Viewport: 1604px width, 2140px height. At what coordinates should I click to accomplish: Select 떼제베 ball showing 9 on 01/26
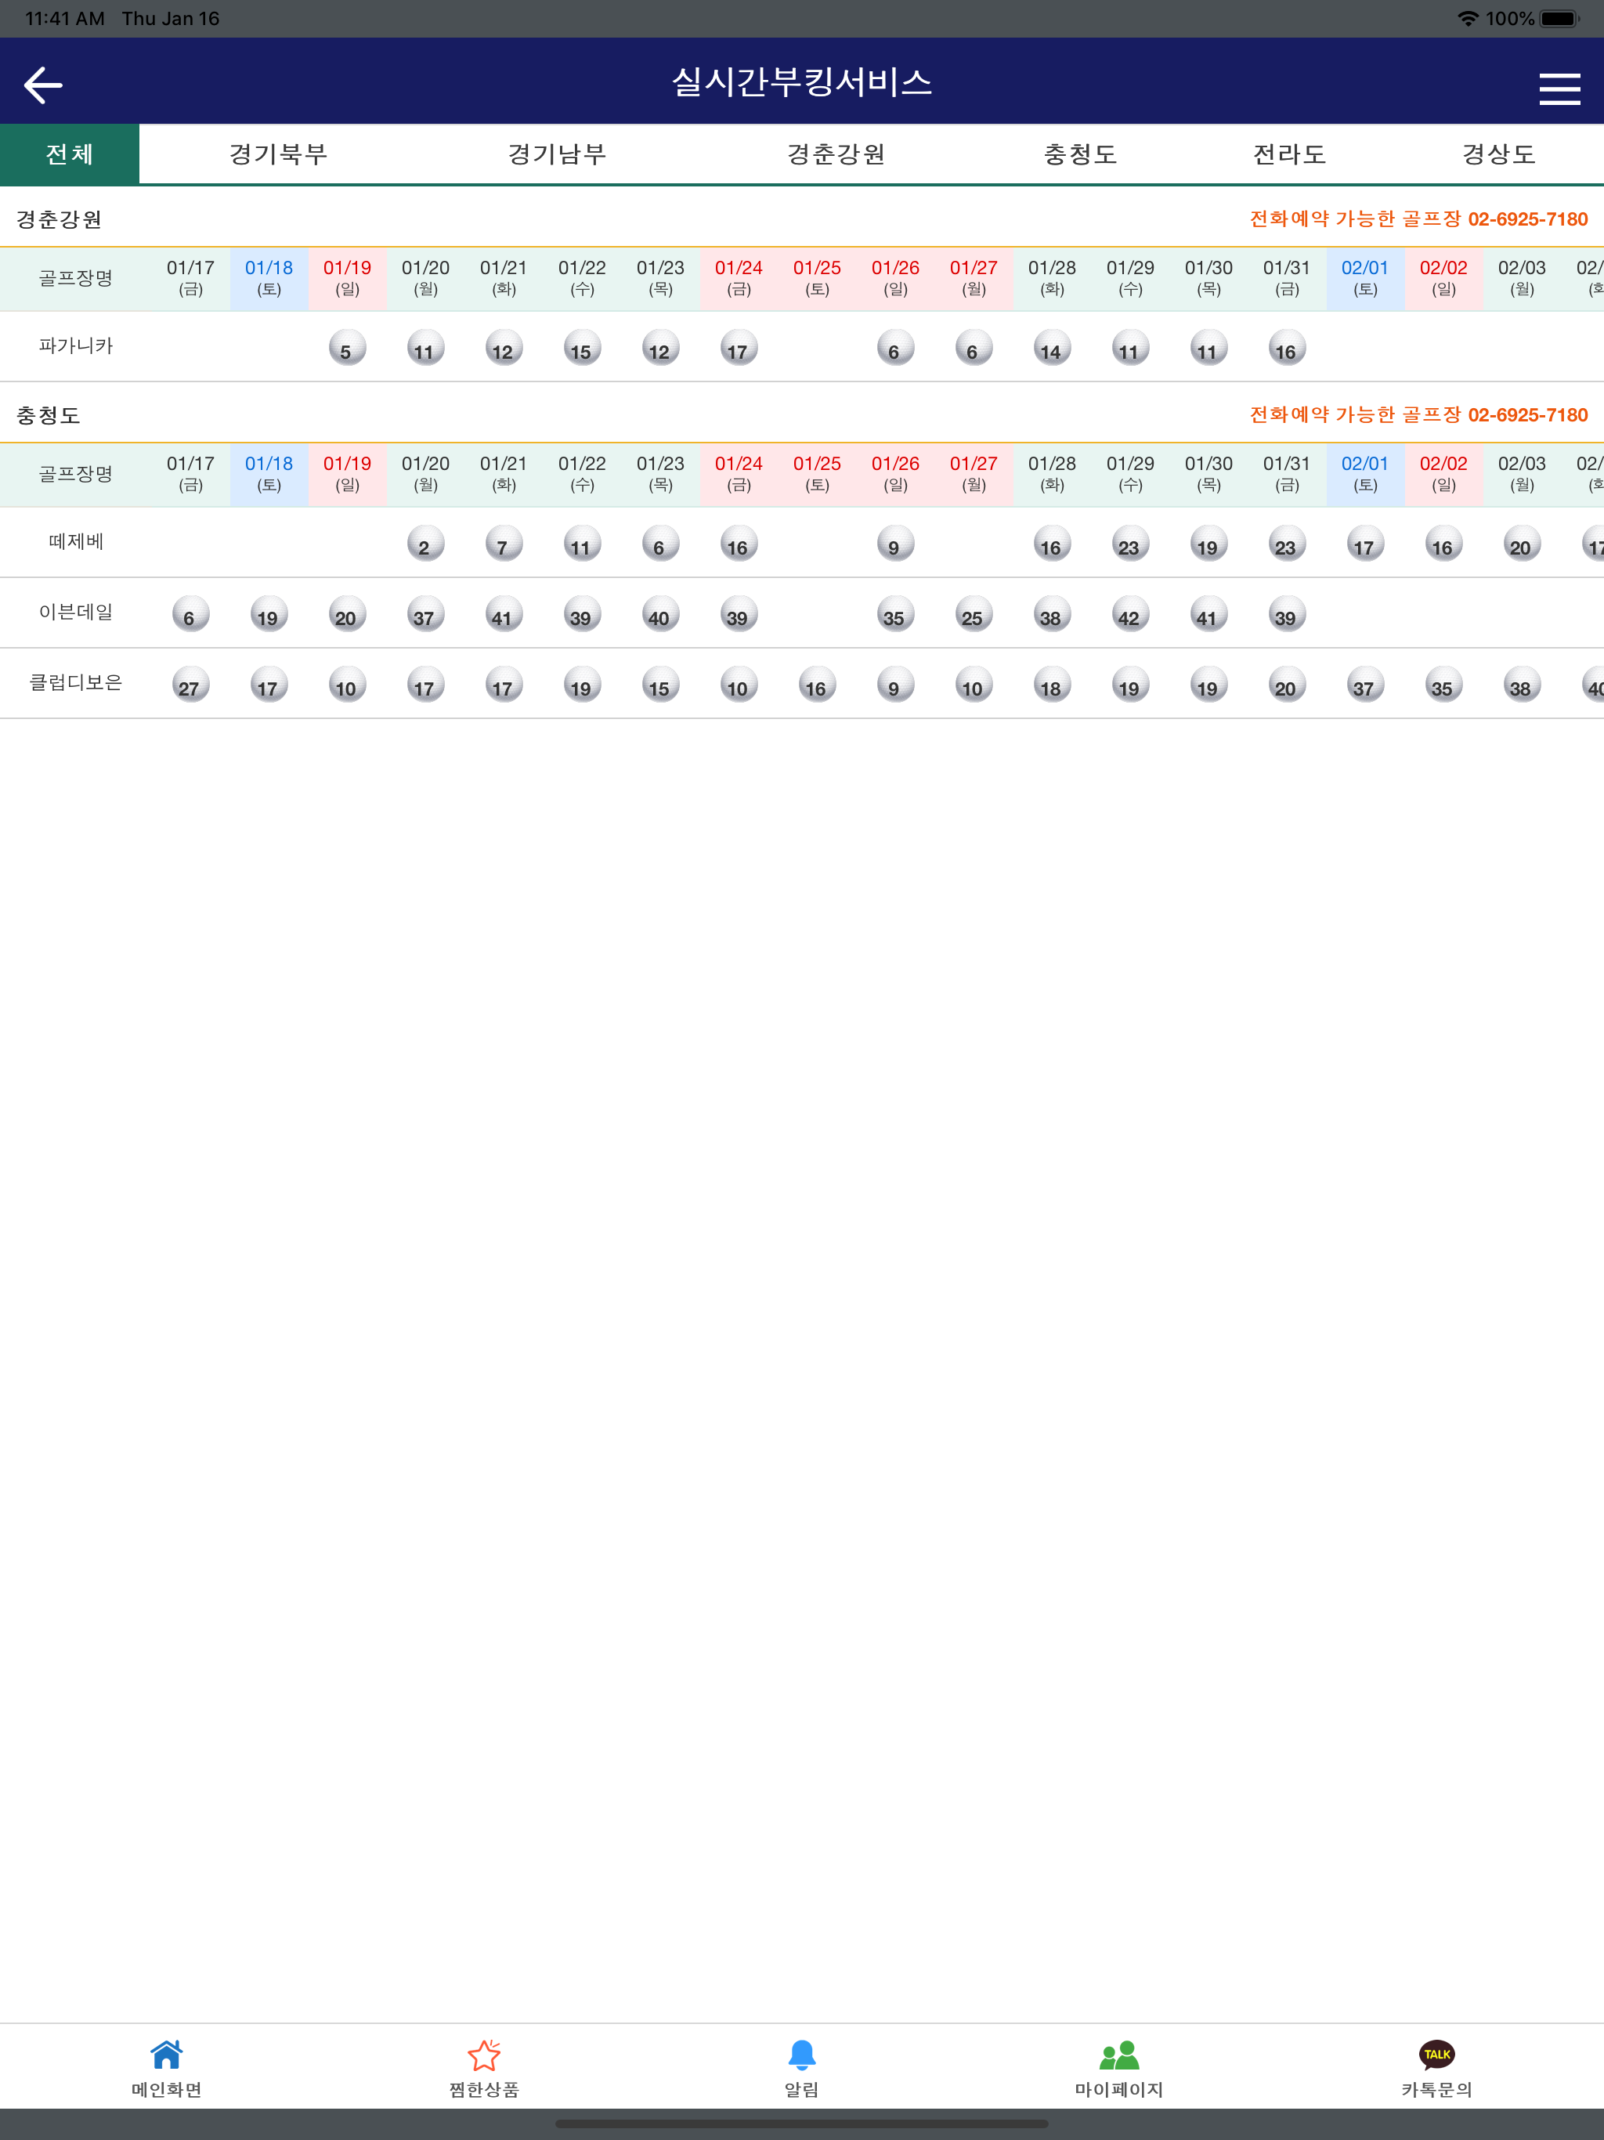(x=896, y=544)
